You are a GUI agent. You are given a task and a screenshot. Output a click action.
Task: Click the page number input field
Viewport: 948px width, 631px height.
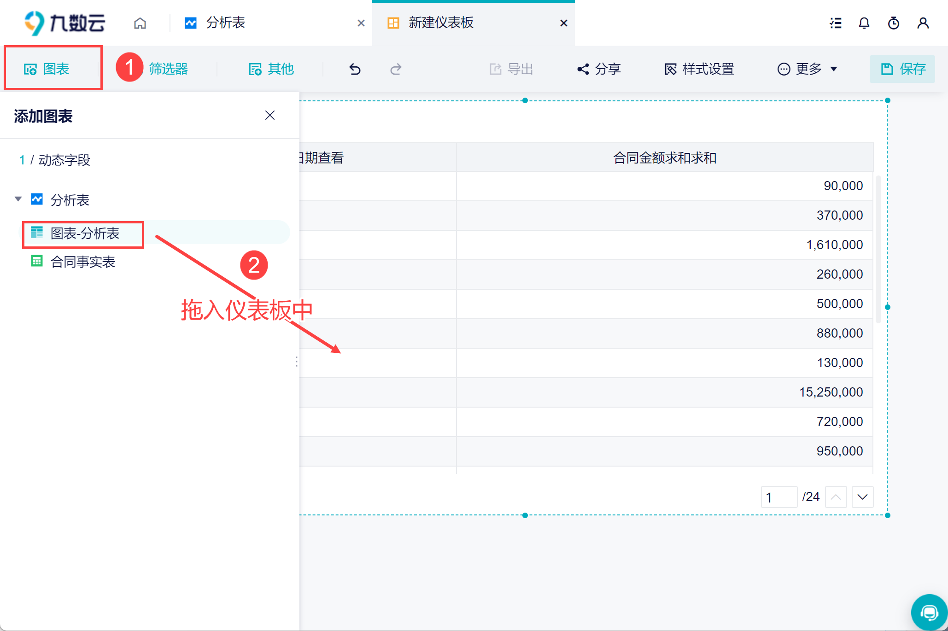[778, 497]
